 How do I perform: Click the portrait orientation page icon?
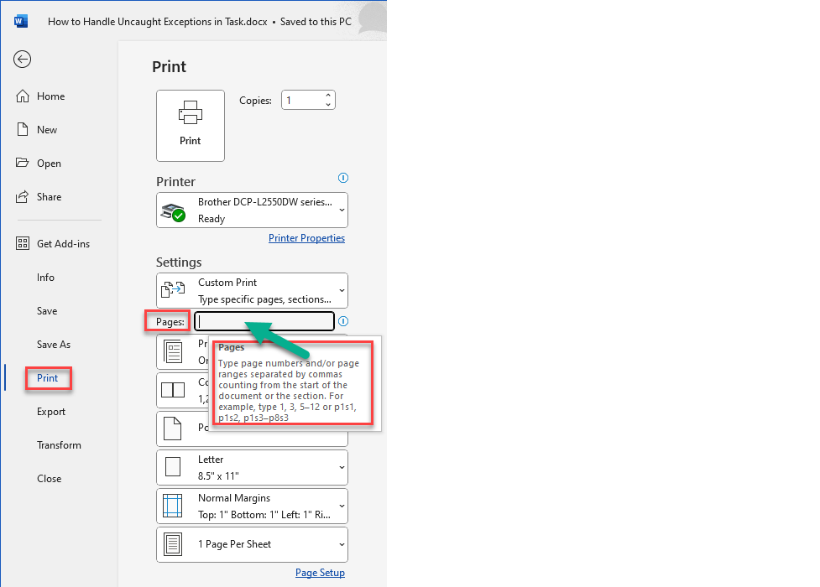point(173,429)
